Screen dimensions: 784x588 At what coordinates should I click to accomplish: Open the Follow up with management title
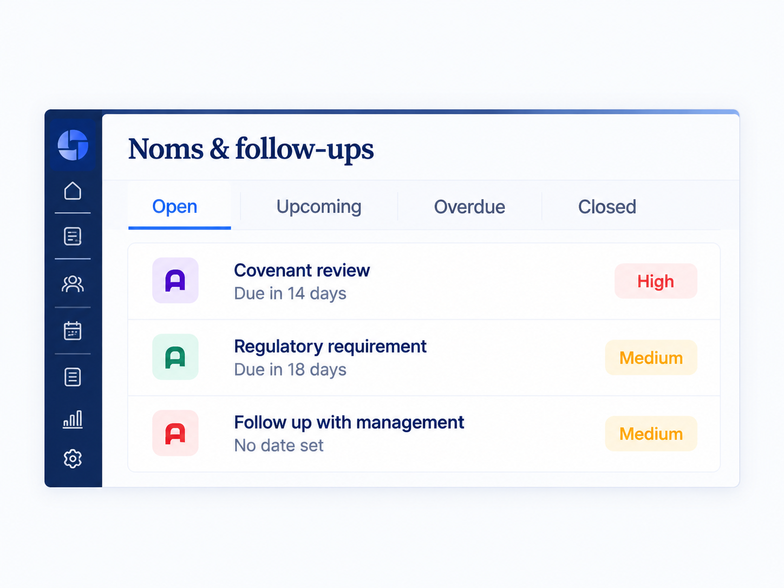coord(349,422)
